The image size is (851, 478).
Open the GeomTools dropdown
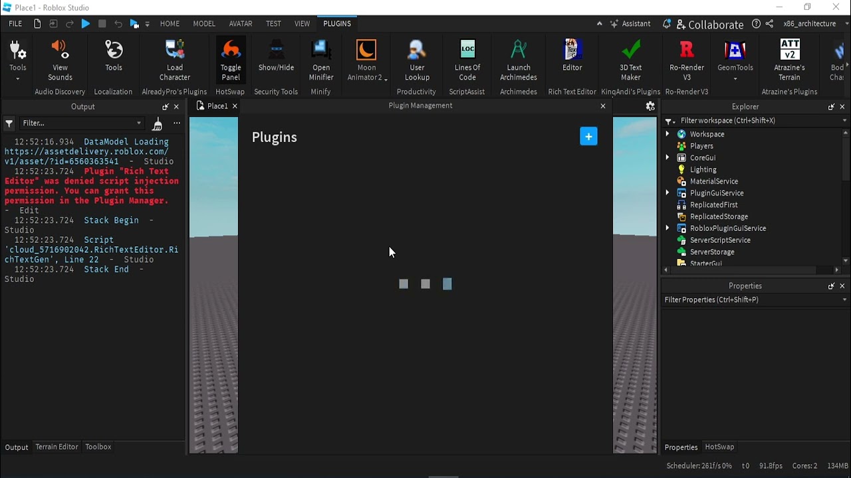(x=735, y=79)
